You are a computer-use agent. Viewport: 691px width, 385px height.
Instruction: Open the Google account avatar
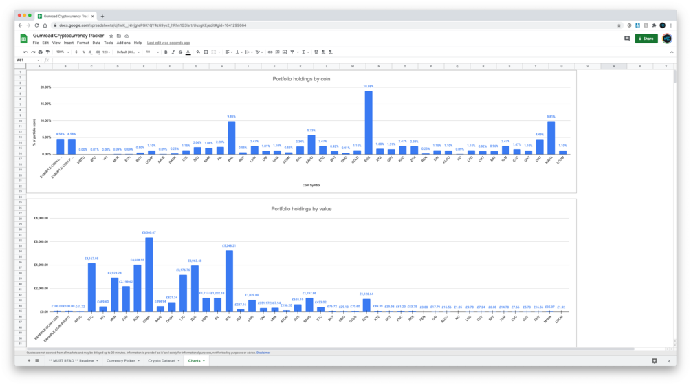tap(667, 38)
